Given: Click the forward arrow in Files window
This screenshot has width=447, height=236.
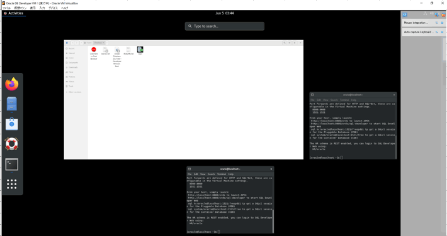Looking at the screenshot, I should 77,43.
